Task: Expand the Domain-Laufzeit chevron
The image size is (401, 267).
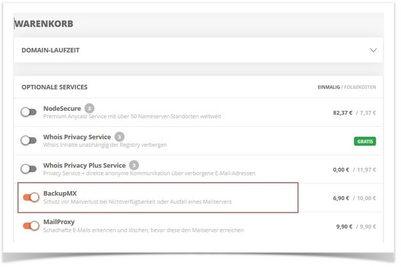Action: pyautogui.click(x=373, y=50)
